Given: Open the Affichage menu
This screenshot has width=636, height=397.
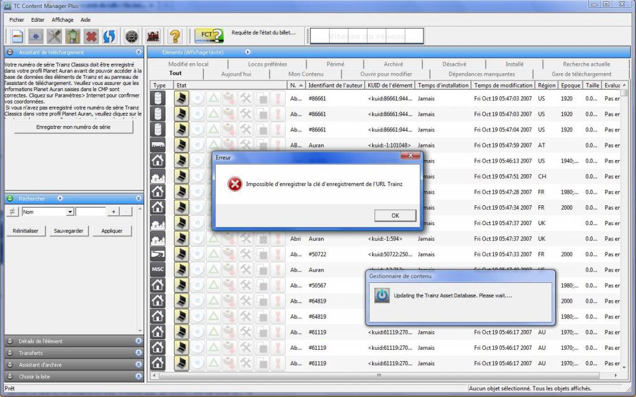Looking at the screenshot, I should [63, 20].
